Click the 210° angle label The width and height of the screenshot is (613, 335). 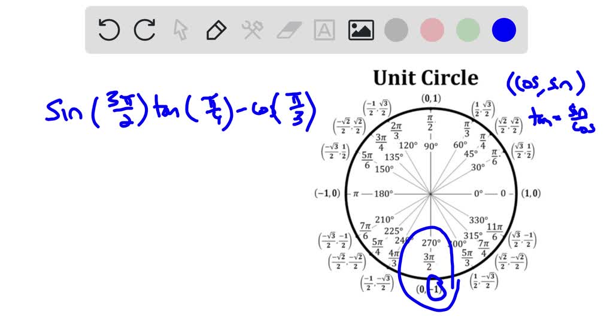tap(385, 220)
